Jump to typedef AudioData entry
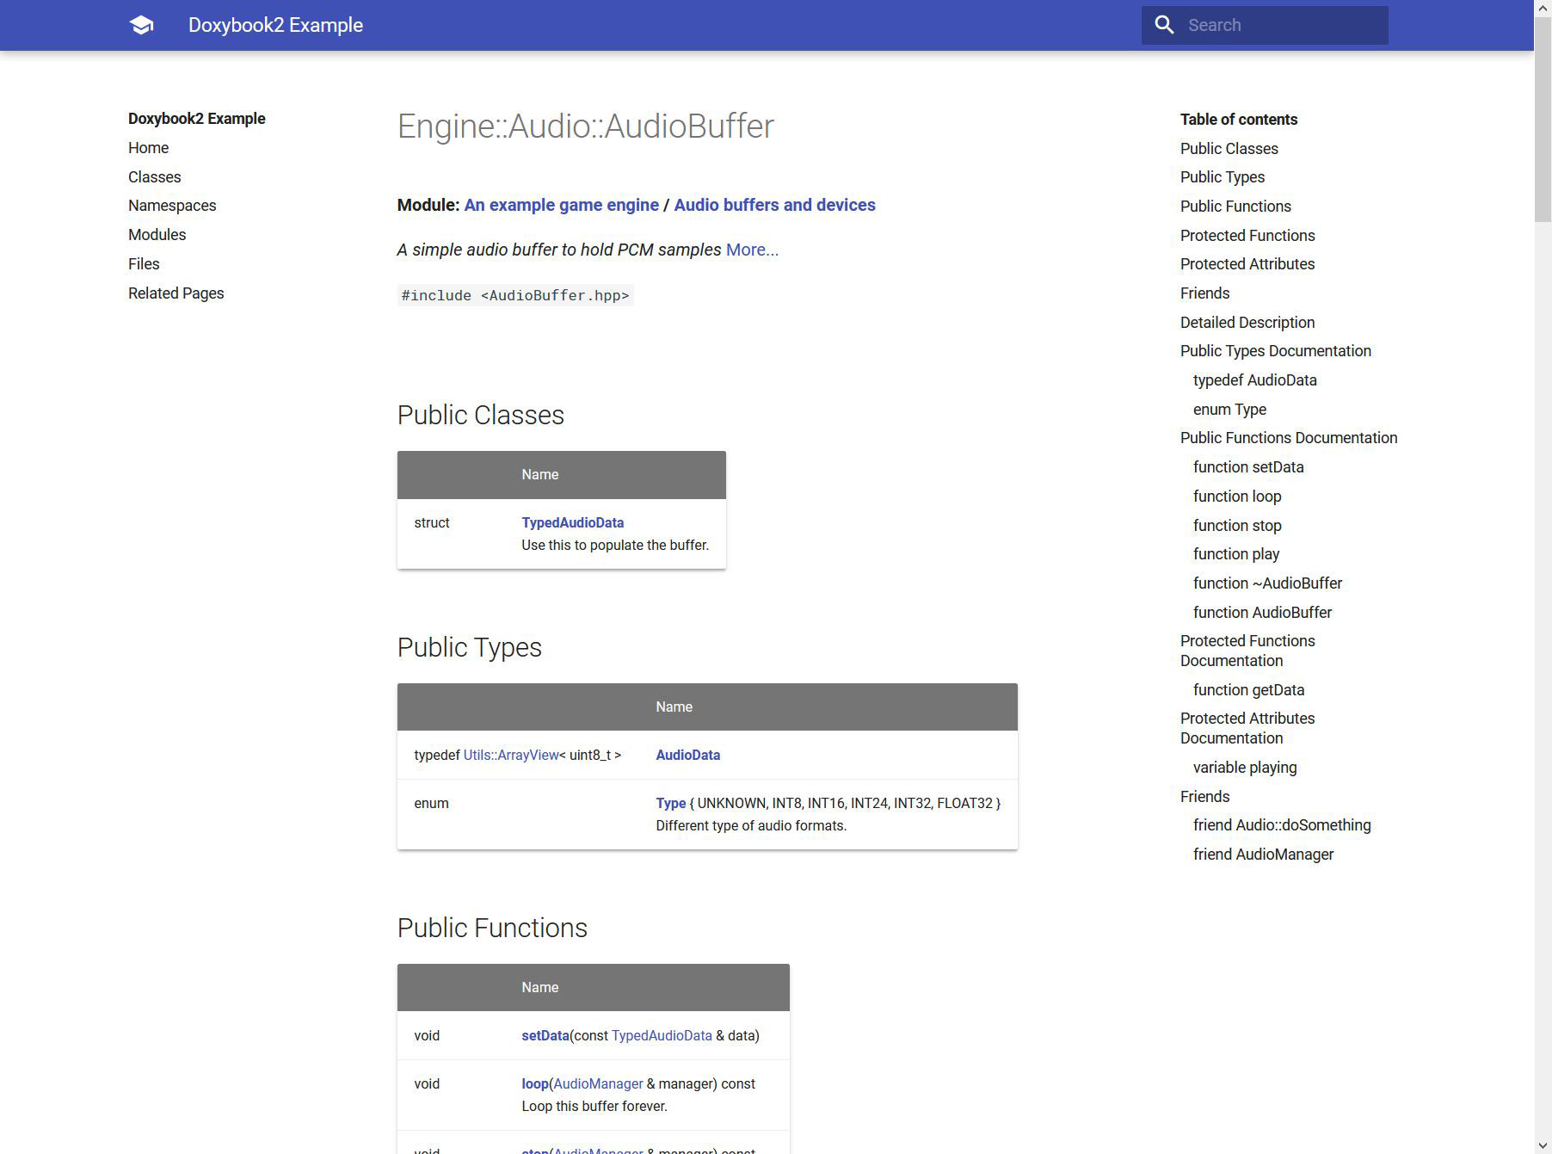Viewport: 1552px width, 1154px height. click(1254, 380)
